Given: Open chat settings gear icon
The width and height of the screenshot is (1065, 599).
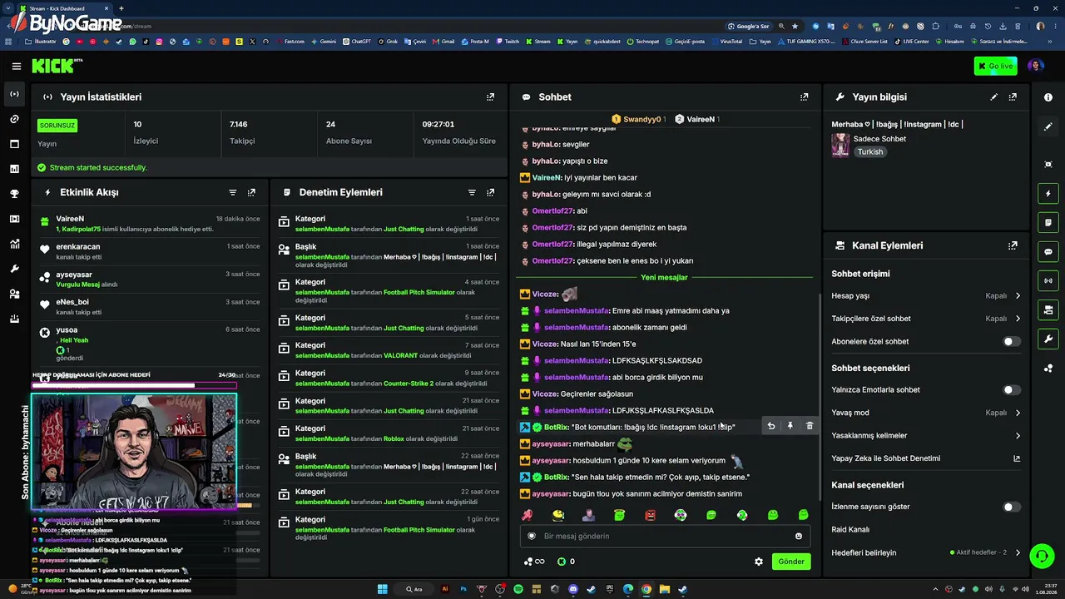Looking at the screenshot, I should pyautogui.click(x=759, y=562).
